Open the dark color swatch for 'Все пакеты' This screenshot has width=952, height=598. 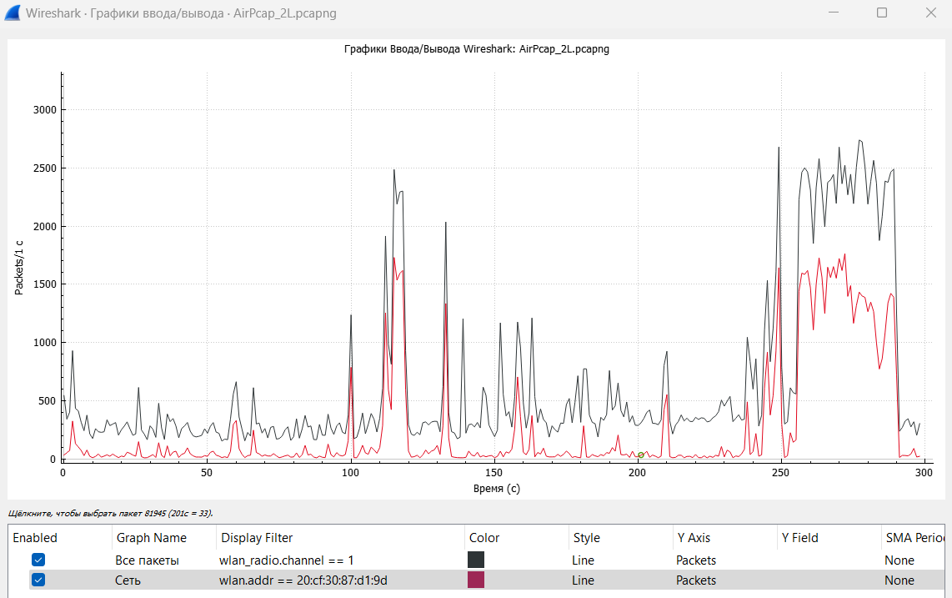pyautogui.click(x=476, y=560)
